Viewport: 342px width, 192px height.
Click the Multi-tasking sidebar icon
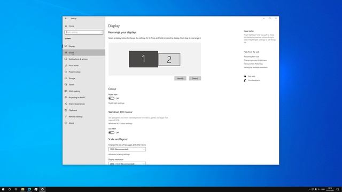pyautogui.click(x=66, y=91)
